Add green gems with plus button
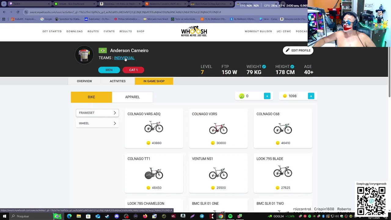Screen dimensions: 391x220 267,96
